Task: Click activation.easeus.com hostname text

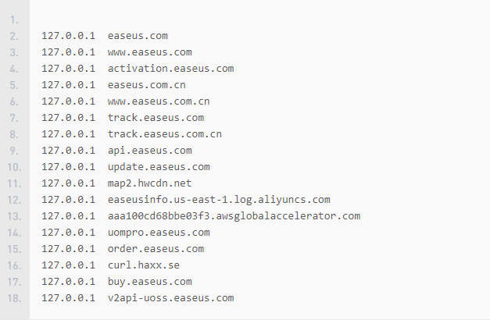Action: coord(170,68)
